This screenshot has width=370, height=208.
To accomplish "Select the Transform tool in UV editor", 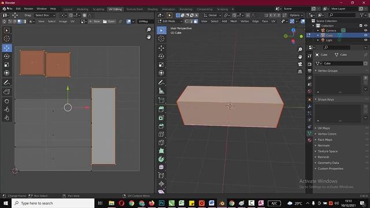I will (x=6, y=73).
